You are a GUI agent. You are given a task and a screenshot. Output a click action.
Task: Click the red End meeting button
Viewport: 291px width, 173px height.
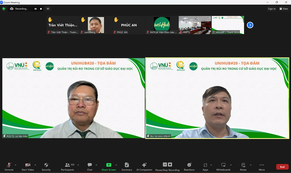pos(282,167)
